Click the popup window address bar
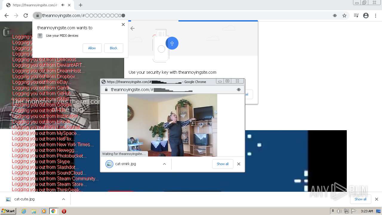The image size is (382, 215). [x=172, y=90]
